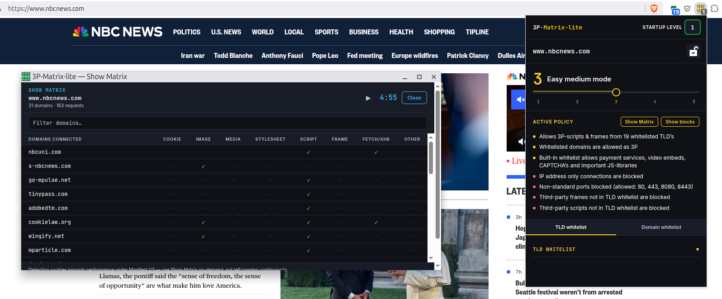Open the SPORTS section
This screenshot has height=299, width=722.
tap(327, 32)
